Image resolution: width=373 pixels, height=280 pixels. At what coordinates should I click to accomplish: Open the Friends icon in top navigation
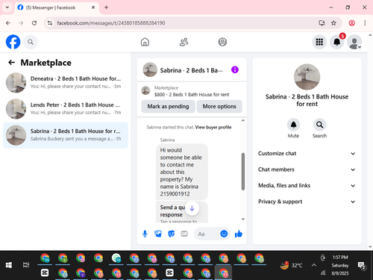pyautogui.click(x=184, y=42)
